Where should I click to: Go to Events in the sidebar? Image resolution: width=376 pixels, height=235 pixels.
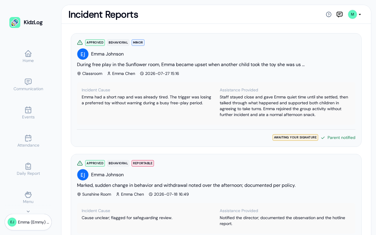pos(28,113)
